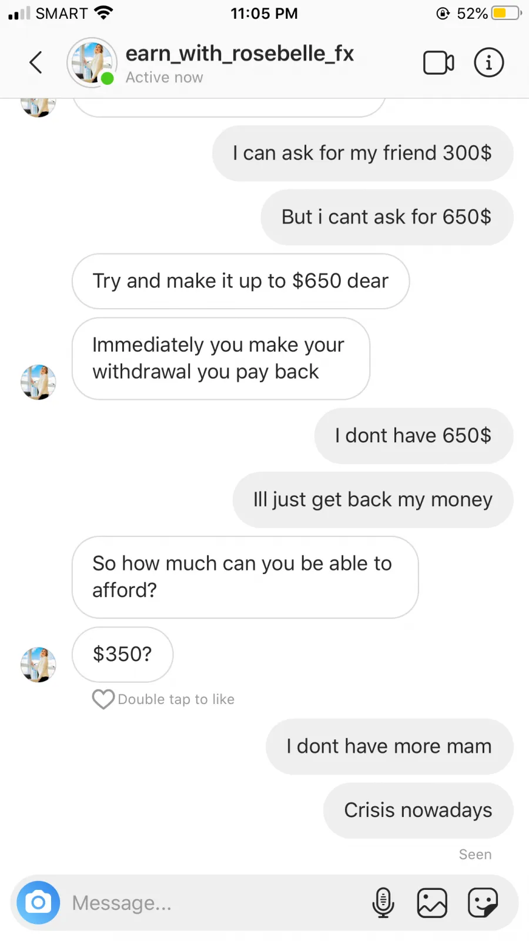Open the sticker picker icon

483,903
